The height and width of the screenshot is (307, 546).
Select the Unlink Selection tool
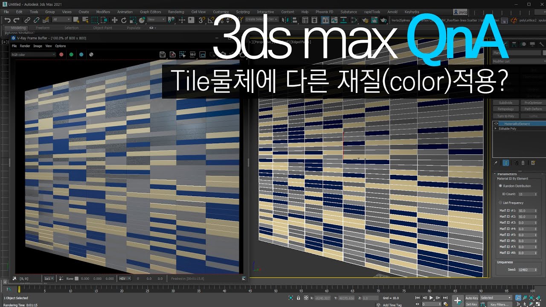coord(36,20)
